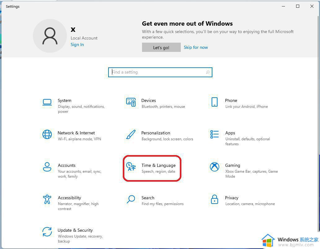Select the Devices heading

149,100
